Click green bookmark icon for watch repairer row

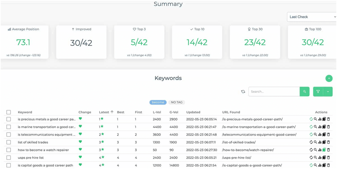[x=324, y=150]
